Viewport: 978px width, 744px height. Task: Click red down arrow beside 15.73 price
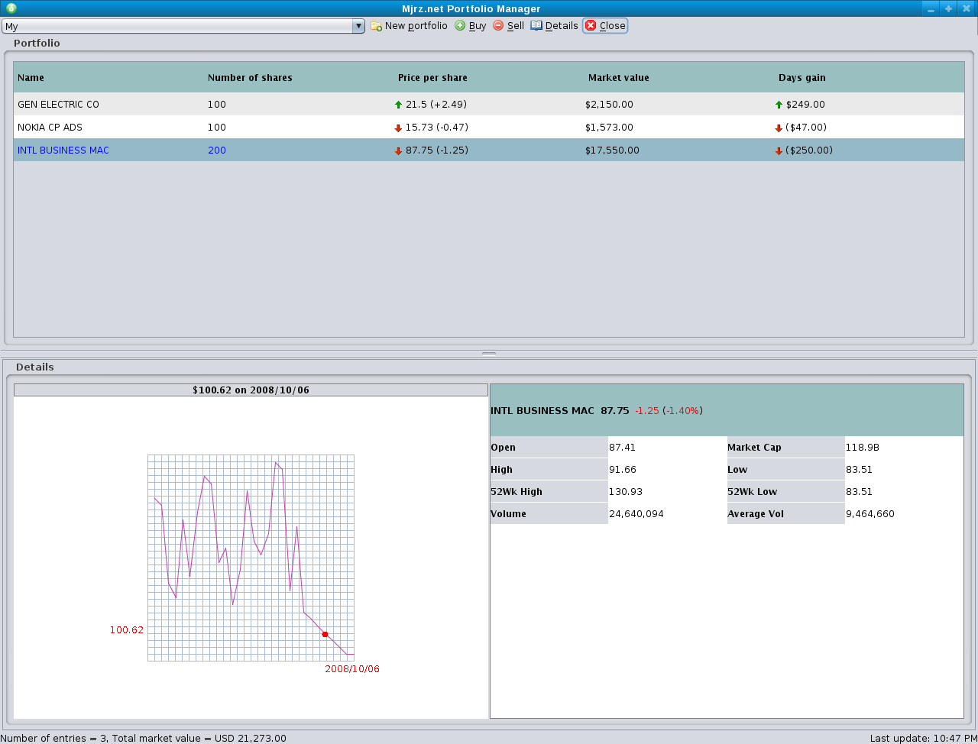[x=398, y=128]
